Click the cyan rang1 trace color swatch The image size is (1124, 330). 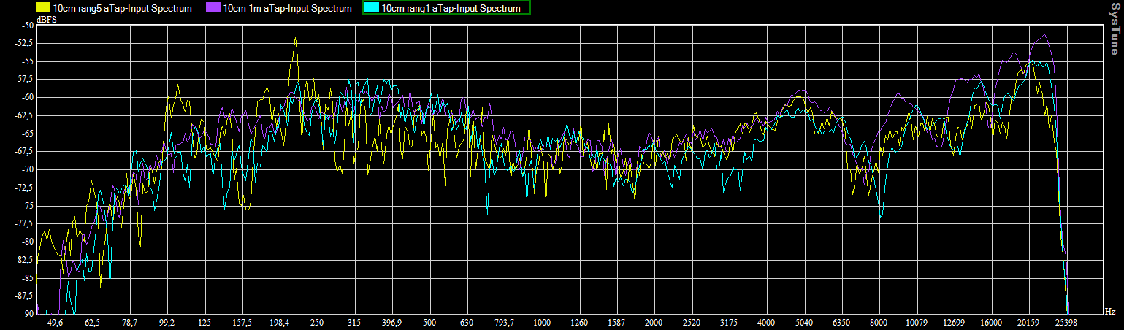(x=372, y=8)
